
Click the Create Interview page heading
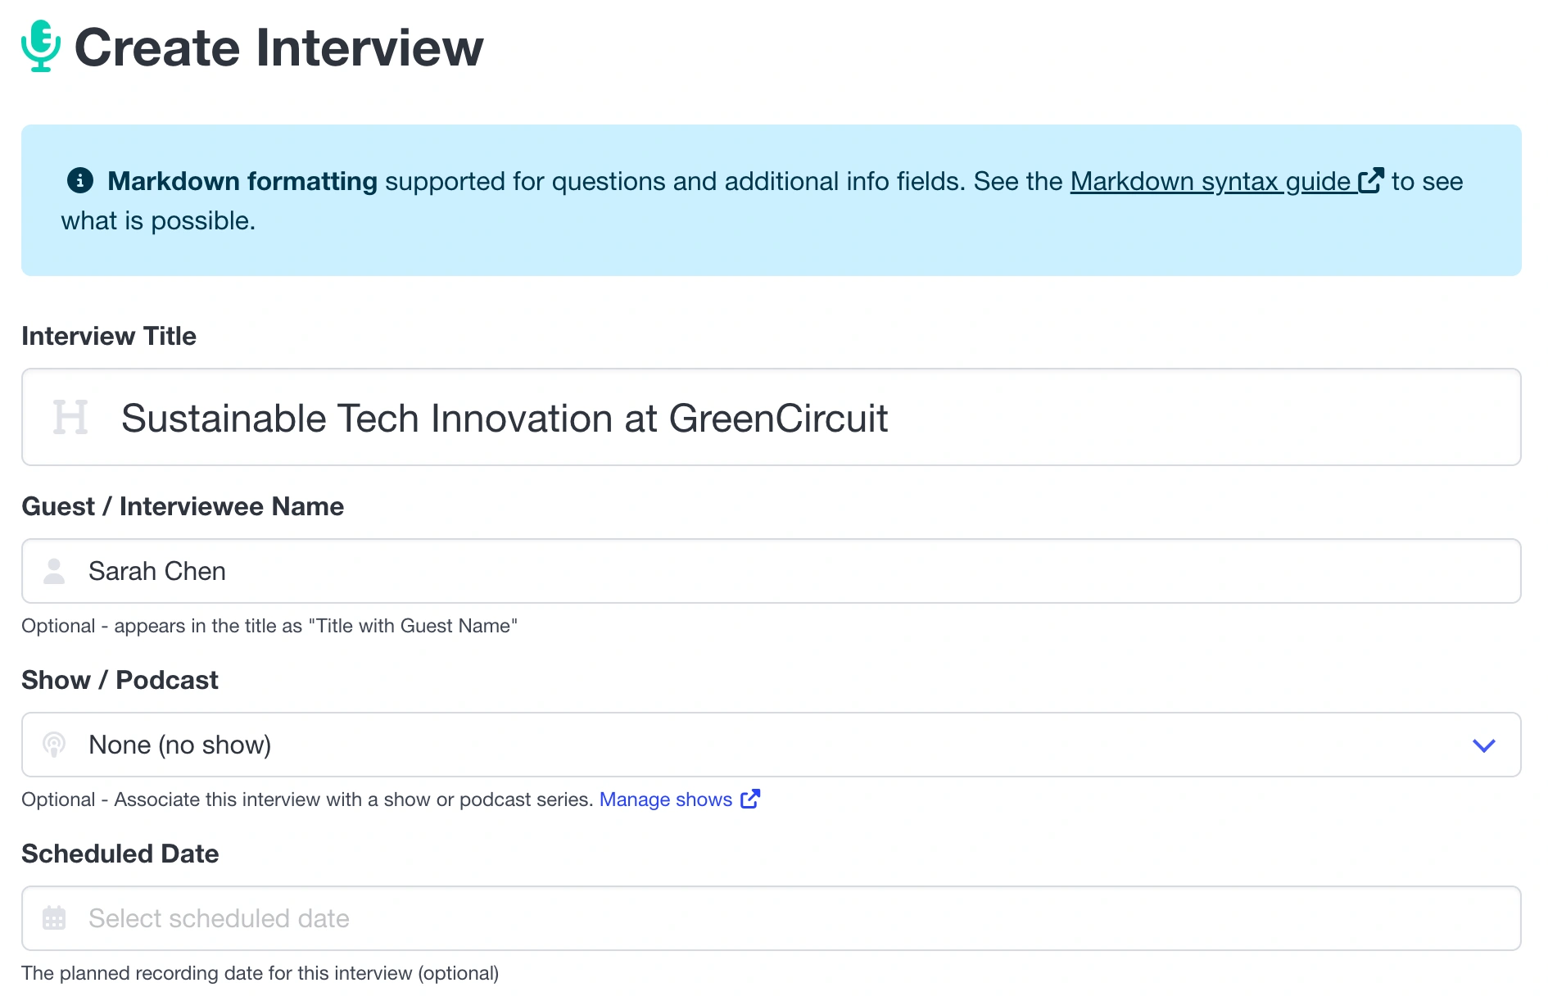(x=278, y=48)
